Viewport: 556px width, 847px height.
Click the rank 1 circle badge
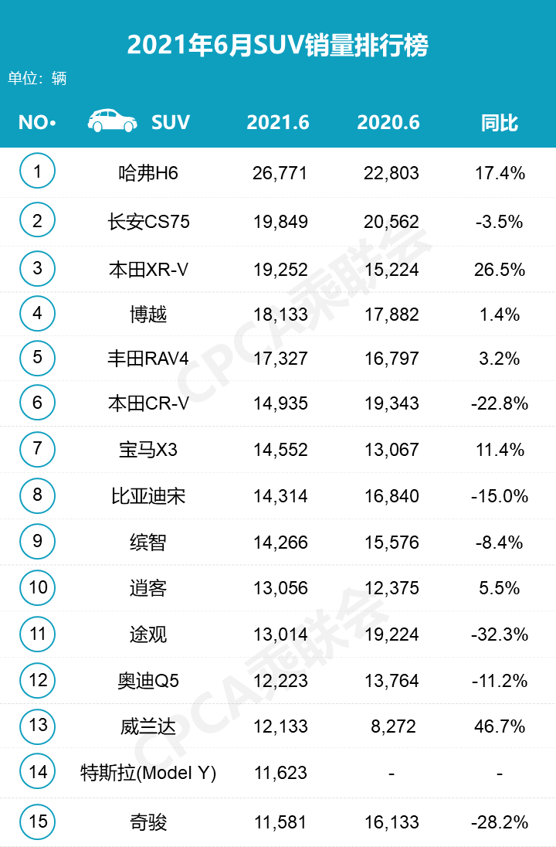(x=38, y=171)
